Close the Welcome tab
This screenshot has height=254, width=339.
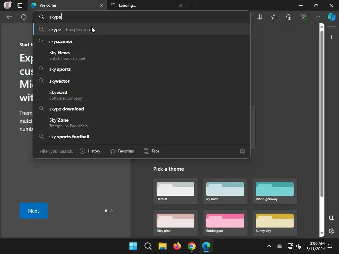click(102, 5)
